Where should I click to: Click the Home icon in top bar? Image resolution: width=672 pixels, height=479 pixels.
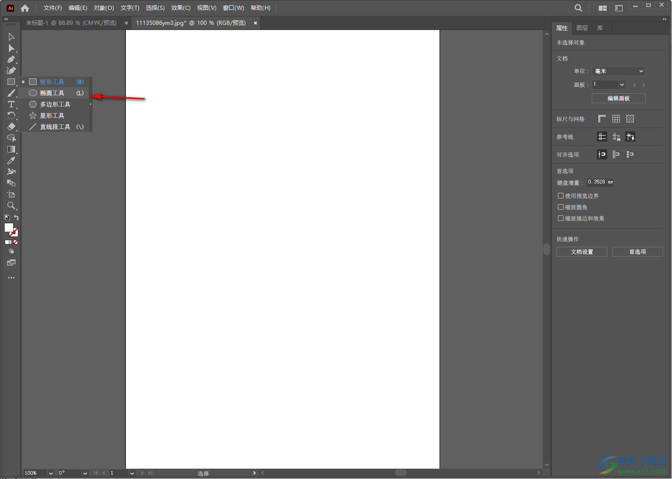tap(25, 8)
